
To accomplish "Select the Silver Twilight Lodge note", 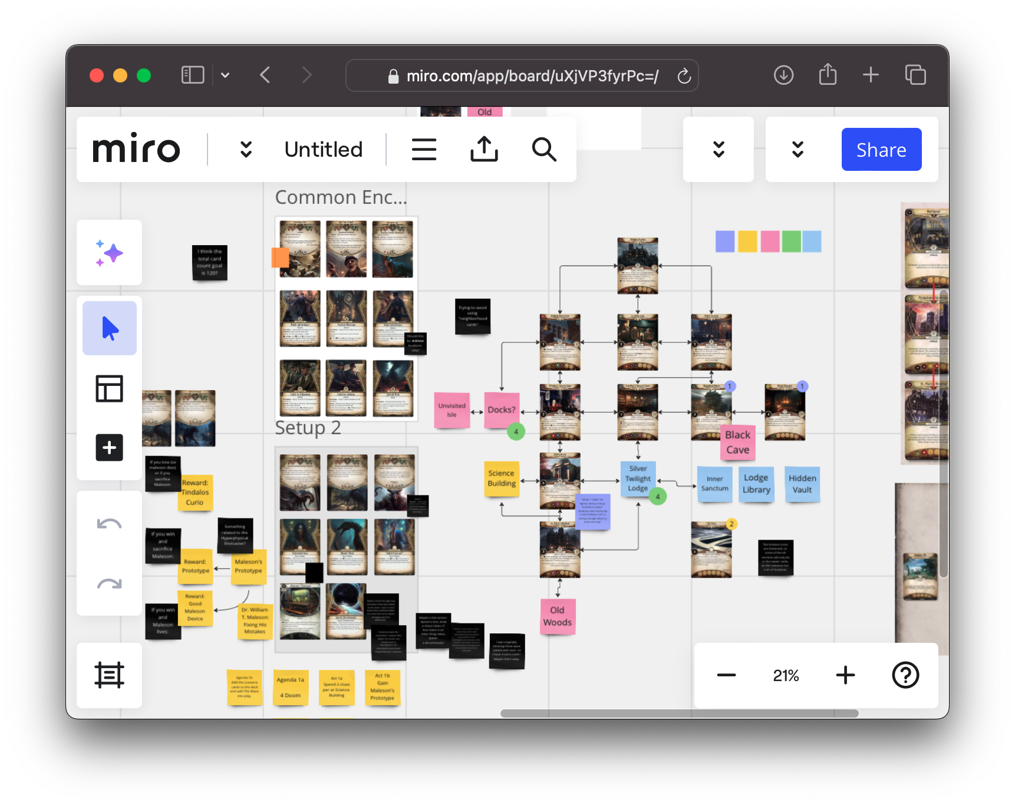I will 638,478.
